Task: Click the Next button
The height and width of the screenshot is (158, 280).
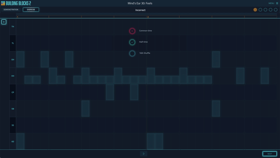Action: pyautogui.click(x=269, y=154)
